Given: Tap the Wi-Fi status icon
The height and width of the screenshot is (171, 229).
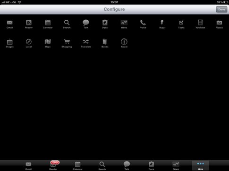Looking at the screenshot, I should 19,2.
